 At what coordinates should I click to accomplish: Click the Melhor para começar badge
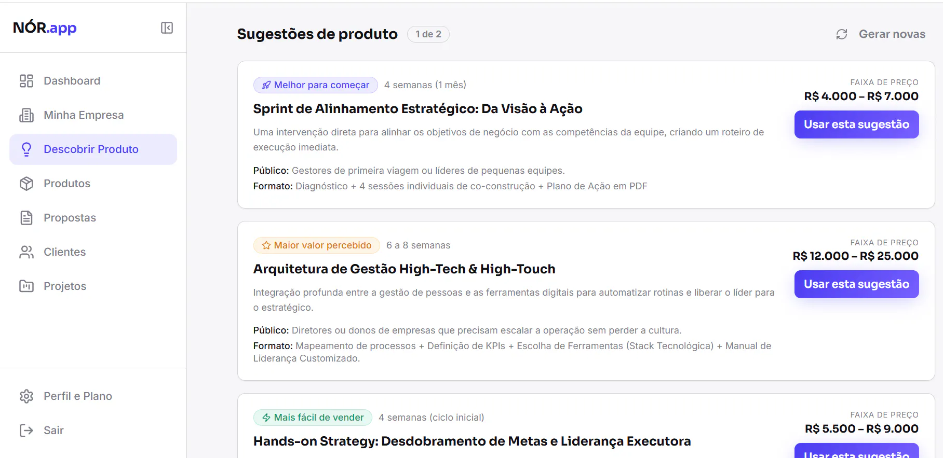[316, 85]
